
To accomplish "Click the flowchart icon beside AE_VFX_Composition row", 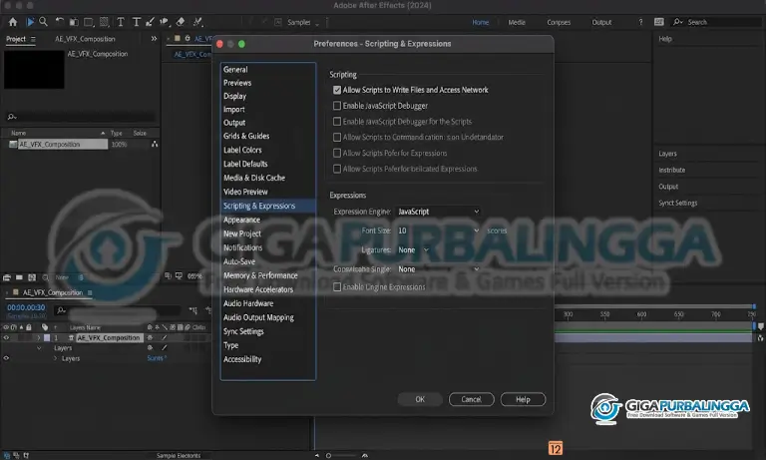I will pos(155,145).
